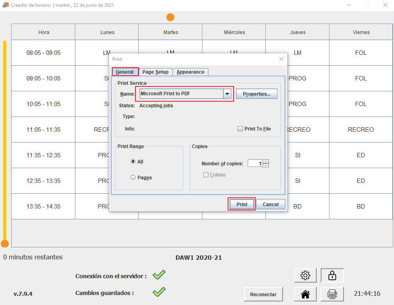
Task: Click the settings gear icon button
Action: coord(305,275)
